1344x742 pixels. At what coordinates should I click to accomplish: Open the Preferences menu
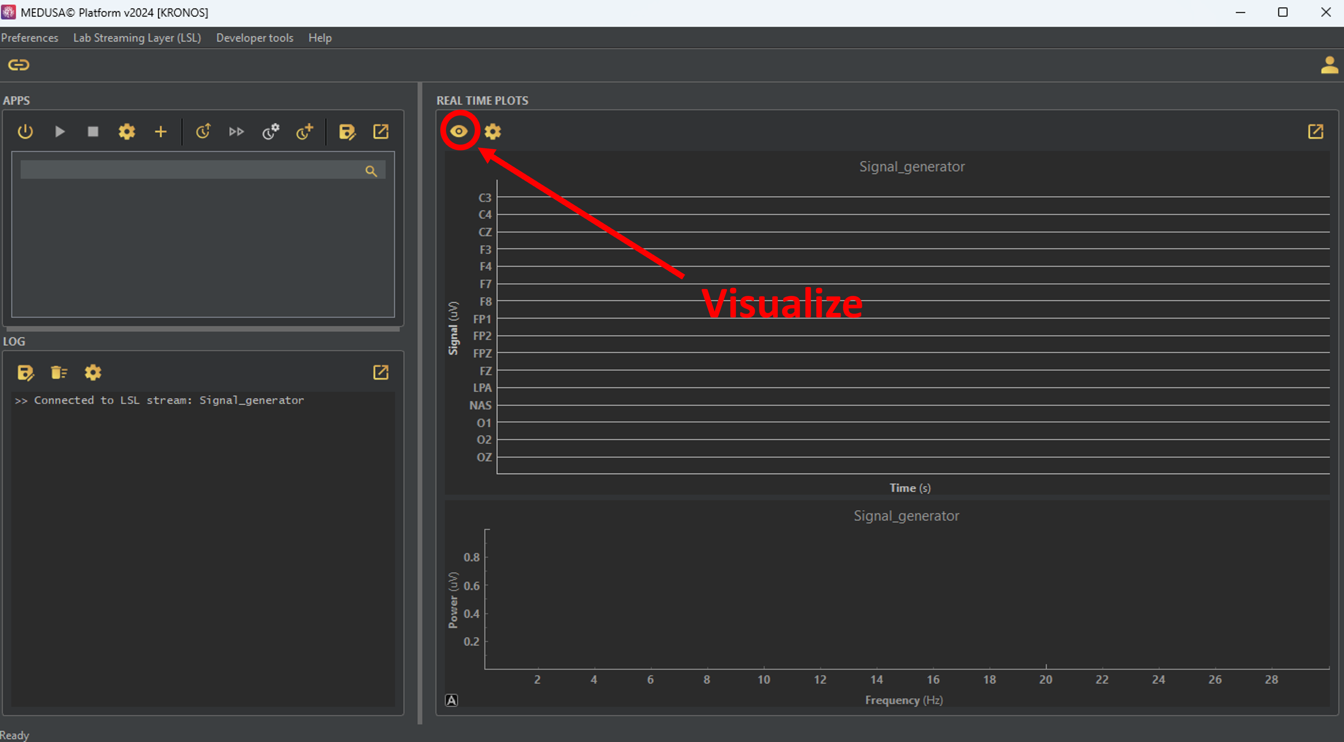(x=30, y=37)
